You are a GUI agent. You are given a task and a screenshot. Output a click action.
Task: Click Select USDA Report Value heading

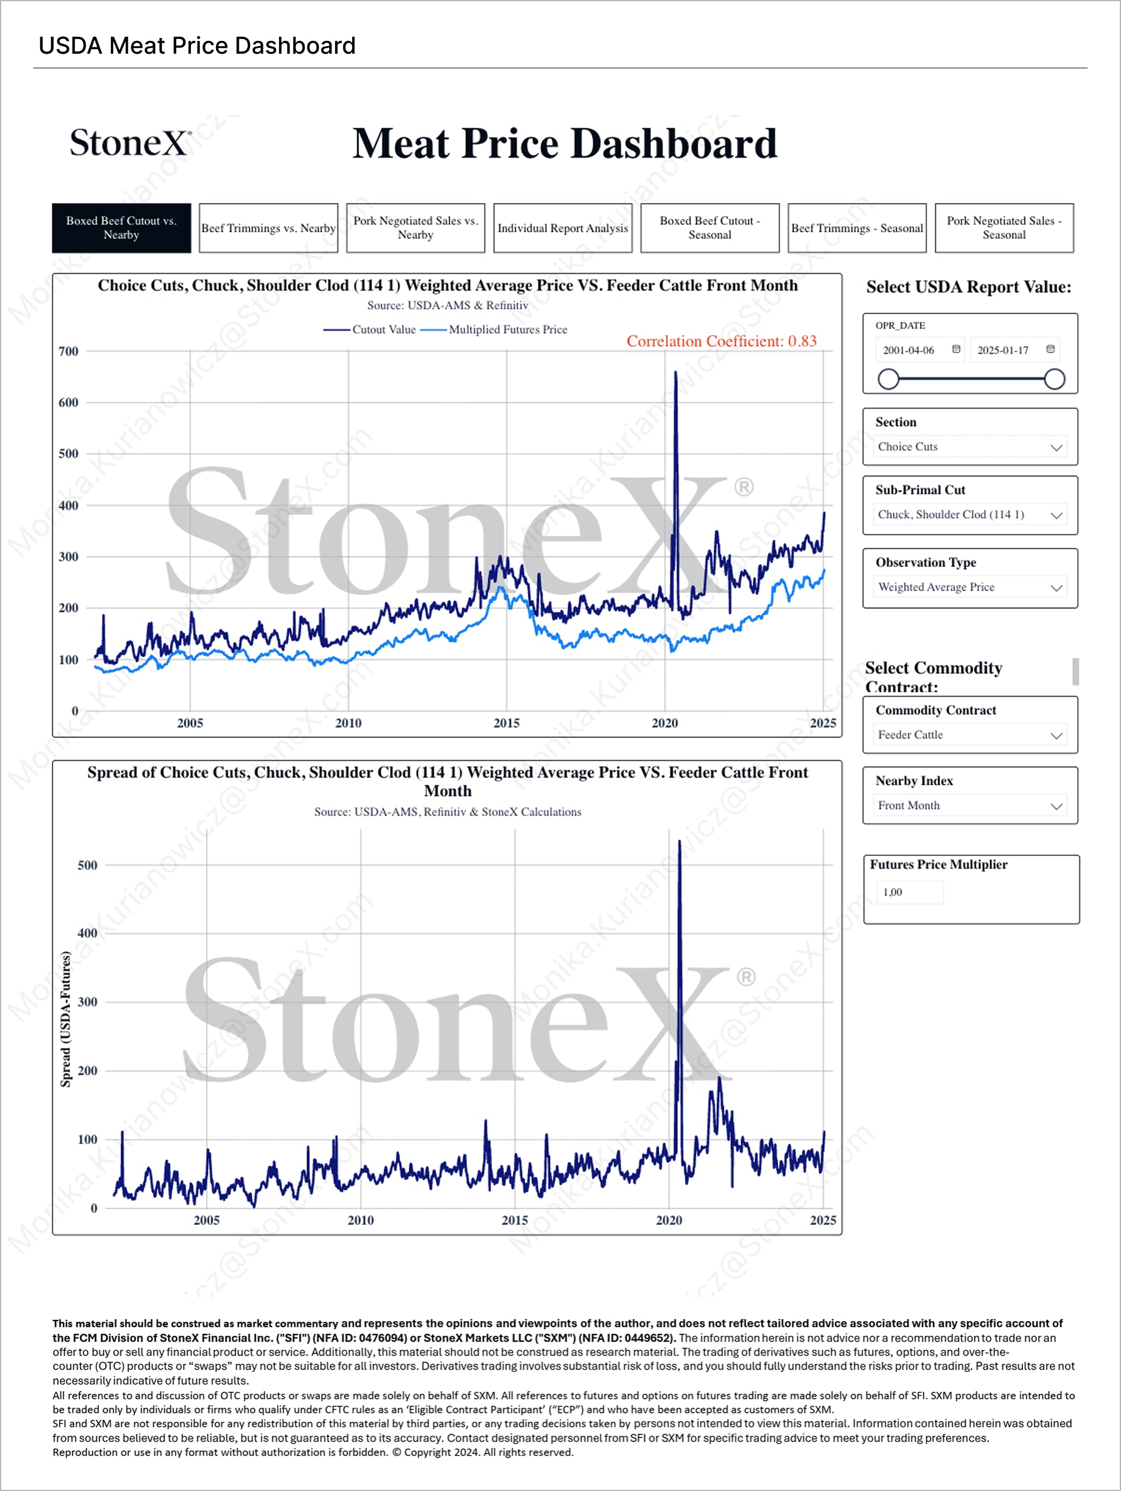coord(969,287)
